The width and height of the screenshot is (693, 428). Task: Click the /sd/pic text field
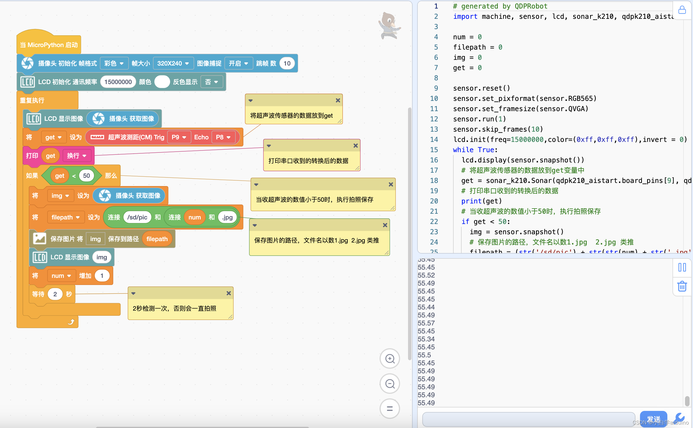pyautogui.click(x=137, y=217)
